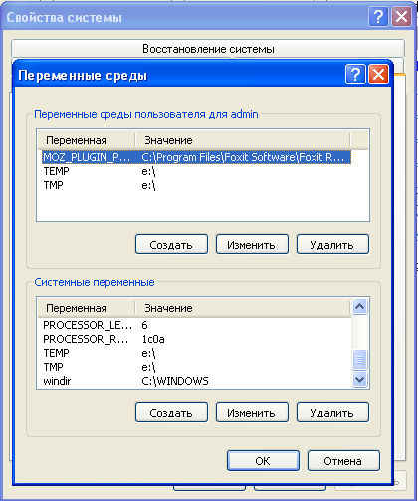
Task: Click Изменить under user variables
Action: [x=252, y=245]
